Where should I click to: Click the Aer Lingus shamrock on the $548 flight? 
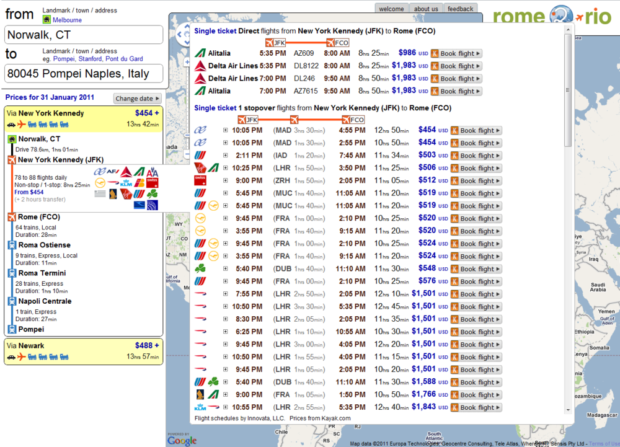pyautogui.click(x=200, y=268)
